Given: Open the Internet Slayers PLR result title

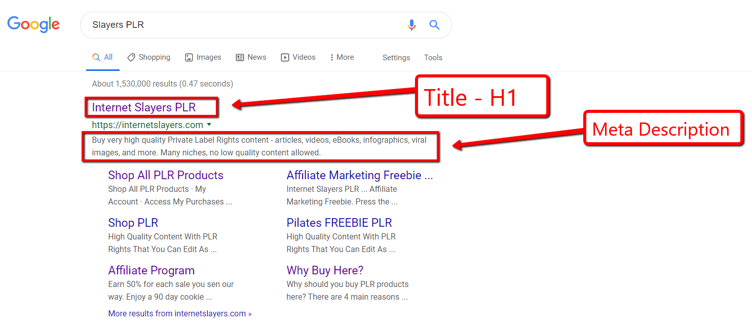Looking at the screenshot, I should (143, 107).
